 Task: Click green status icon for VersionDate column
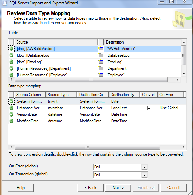(11, 114)
